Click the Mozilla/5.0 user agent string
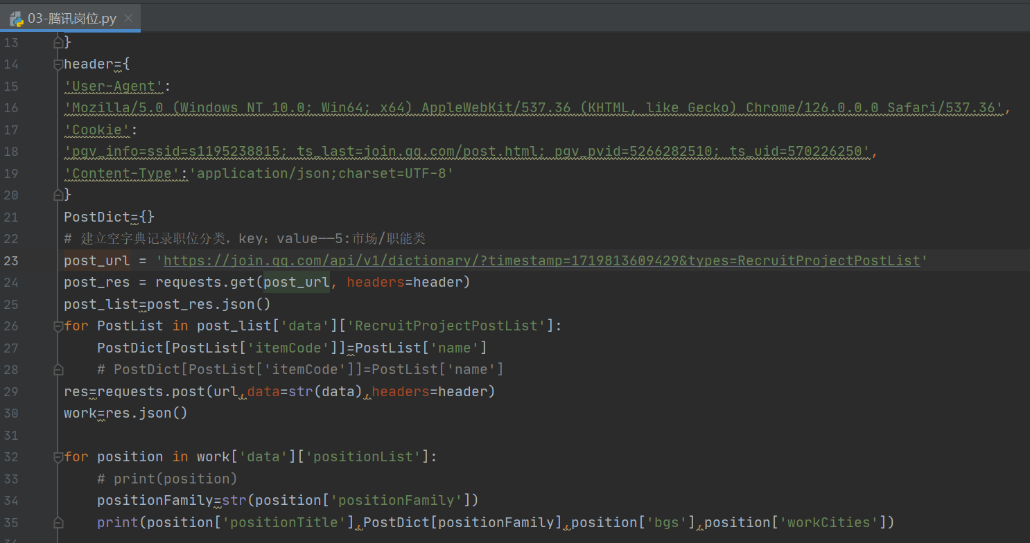 pos(534,108)
